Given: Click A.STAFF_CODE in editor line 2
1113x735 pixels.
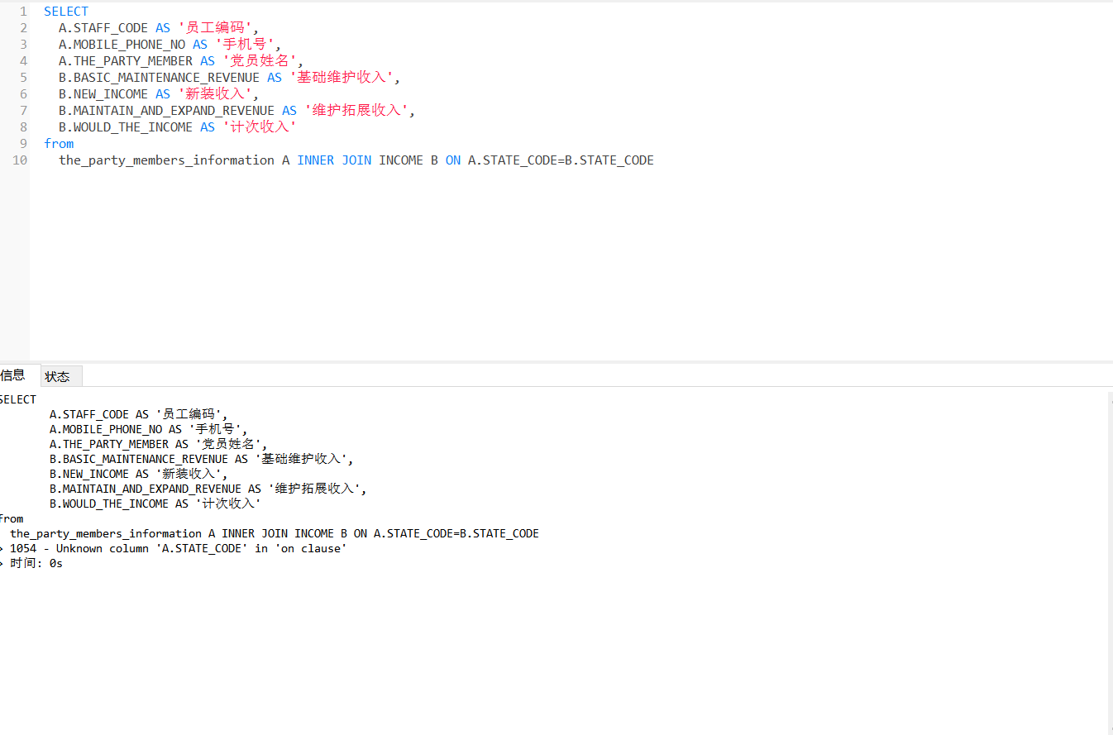Looking at the screenshot, I should [x=103, y=28].
